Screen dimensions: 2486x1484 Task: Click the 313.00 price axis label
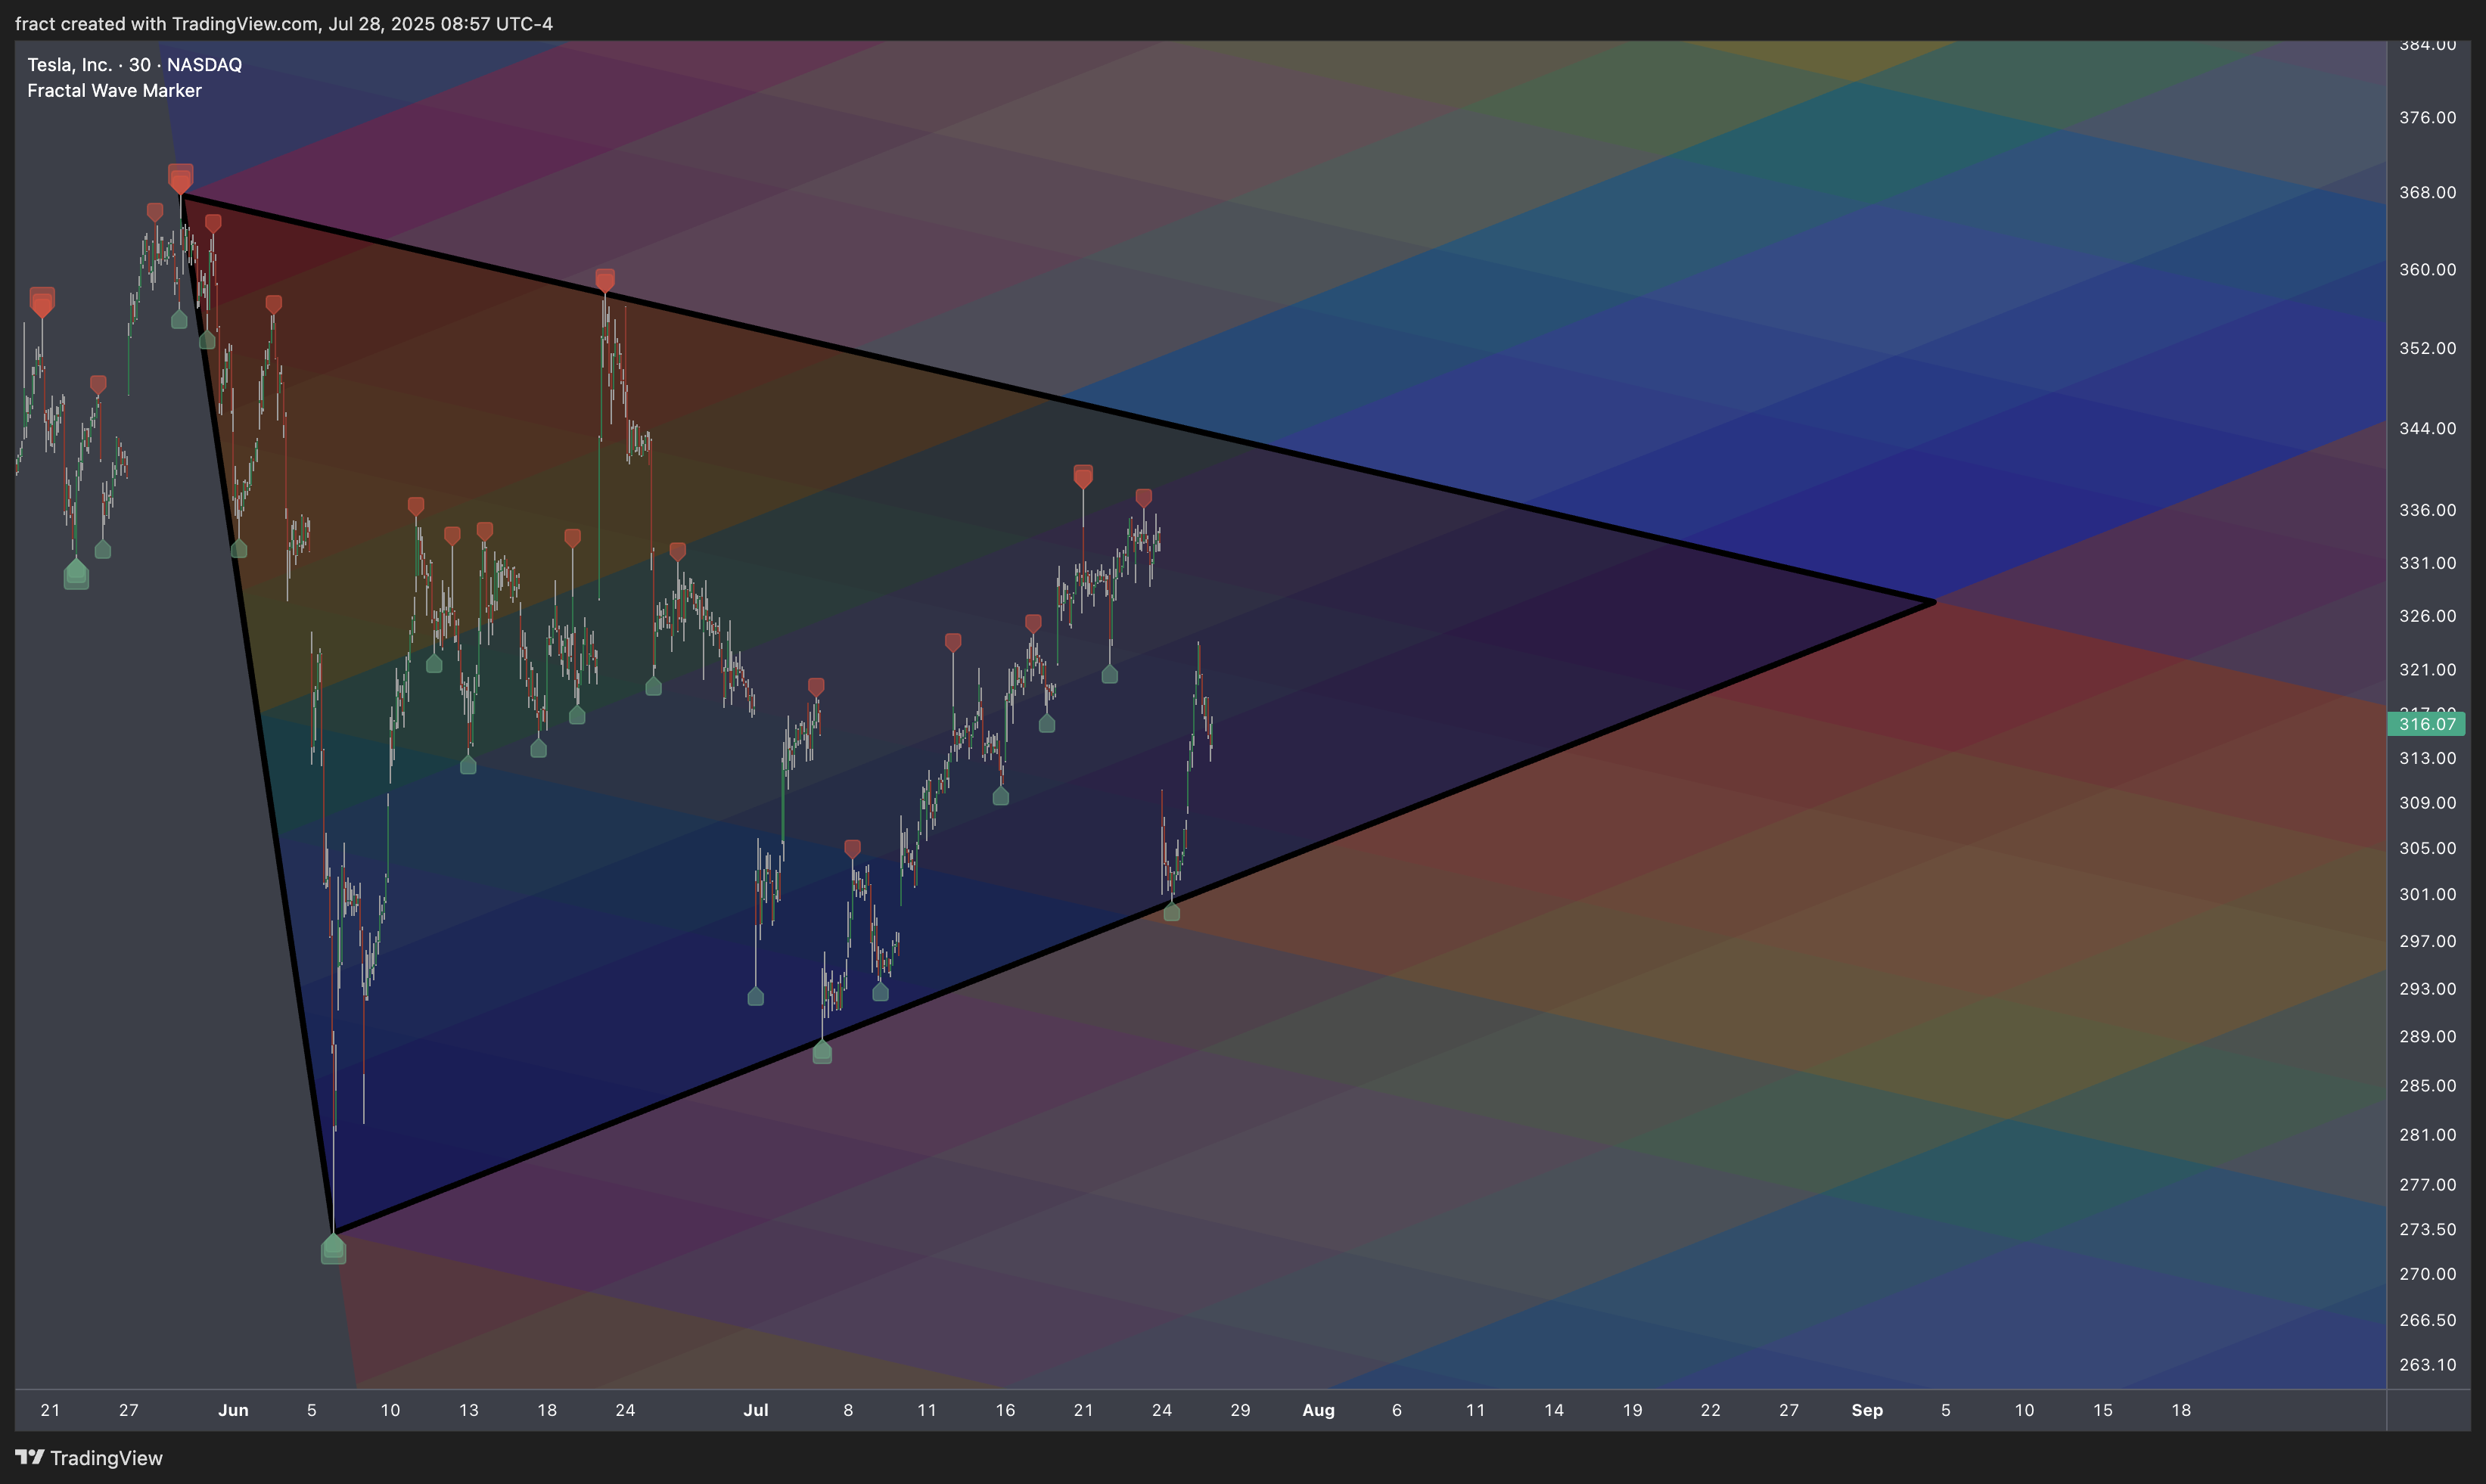tap(2427, 758)
